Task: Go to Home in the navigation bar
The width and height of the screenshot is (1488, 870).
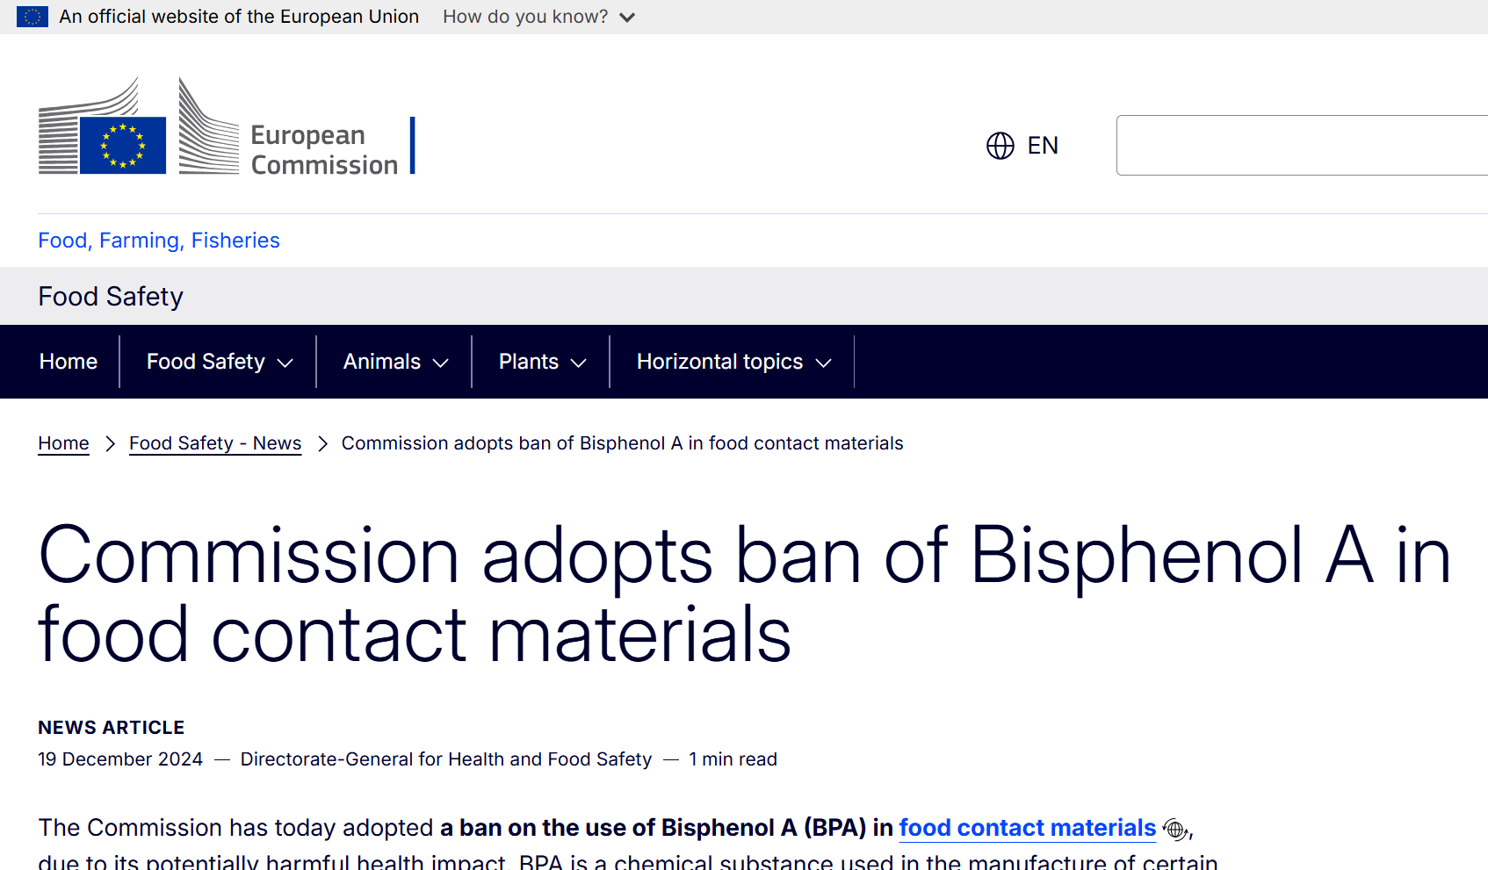Action: pyautogui.click(x=69, y=362)
